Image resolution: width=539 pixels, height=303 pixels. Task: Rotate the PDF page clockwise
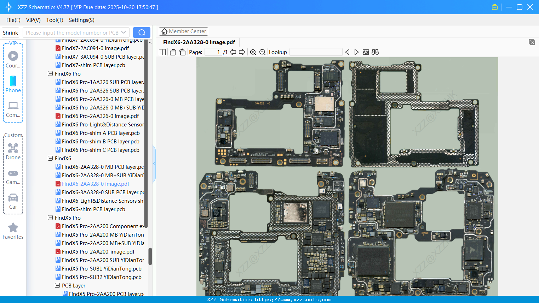[182, 52]
